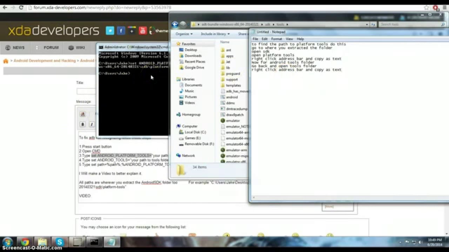Open the WIKI section on XDA
Viewport: 449px width, 252px height.
(77, 48)
